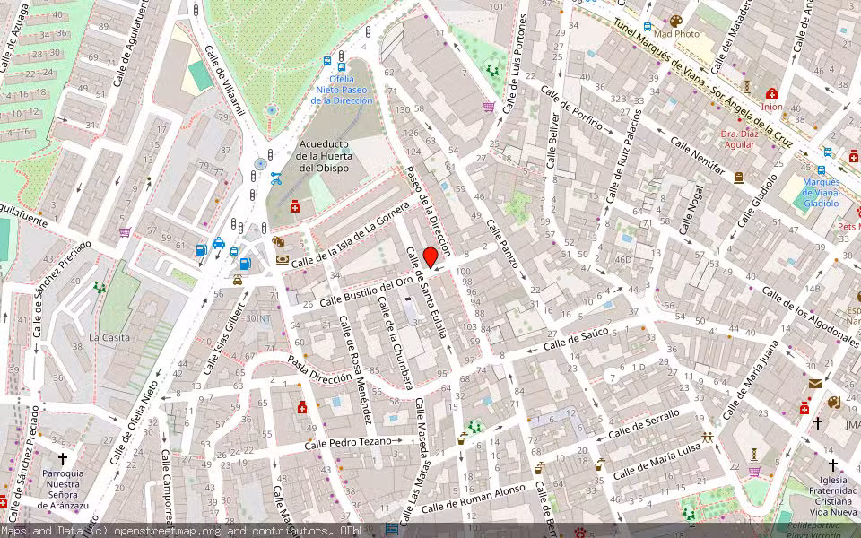
Task: Click the Calle Pedro Tezano street label
Action: (x=348, y=442)
